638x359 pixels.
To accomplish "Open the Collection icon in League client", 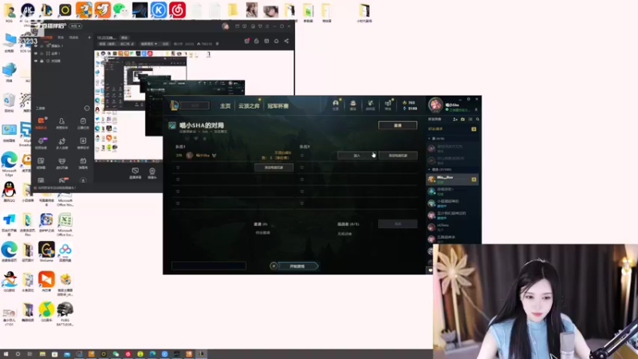I will [352, 105].
